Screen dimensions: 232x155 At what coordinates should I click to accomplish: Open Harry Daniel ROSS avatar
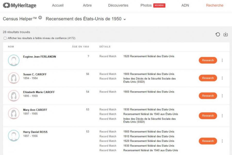(x=14, y=136)
